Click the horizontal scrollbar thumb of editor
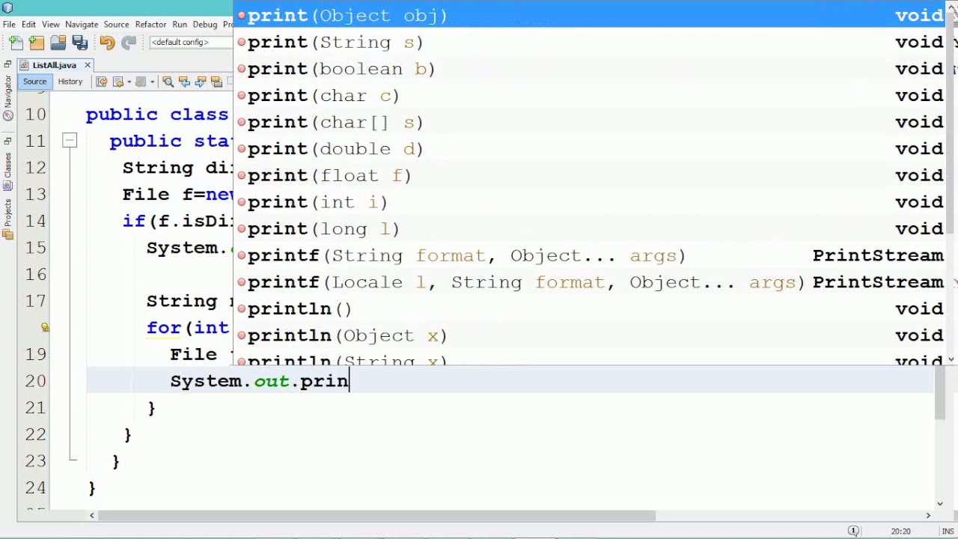The image size is (958, 539). (x=376, y=515)
